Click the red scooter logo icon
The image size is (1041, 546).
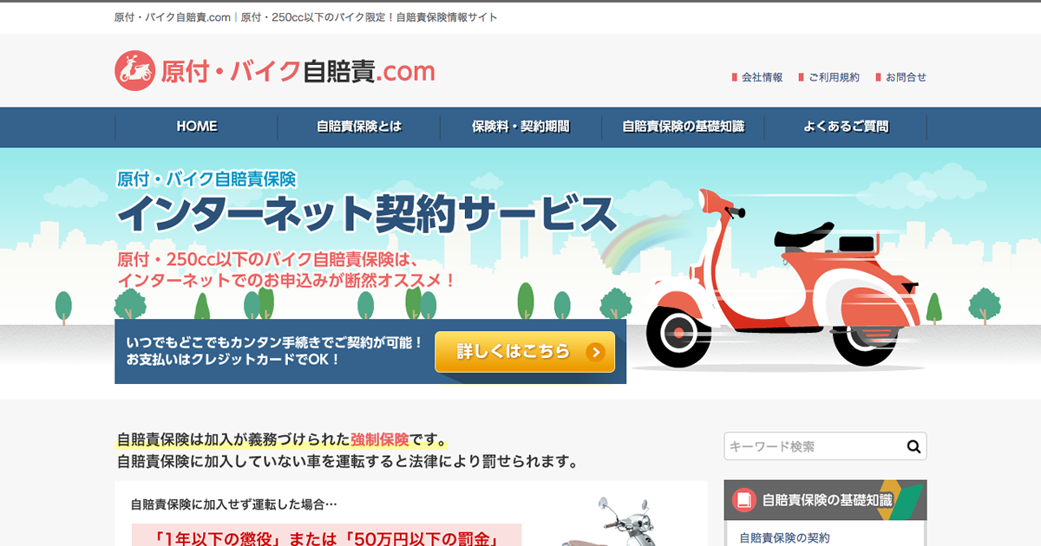(134, 71)
